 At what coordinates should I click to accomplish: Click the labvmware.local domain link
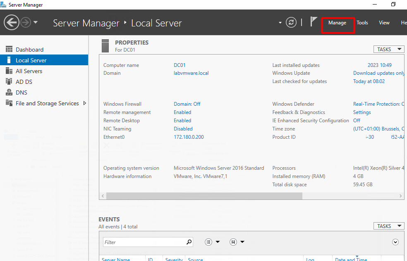click(191, 73)
